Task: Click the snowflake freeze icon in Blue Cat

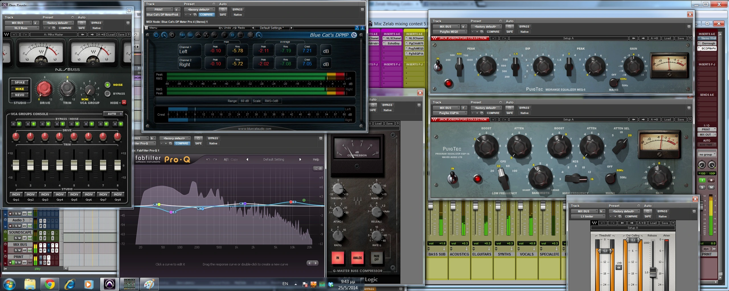Action: click(251, 35)
